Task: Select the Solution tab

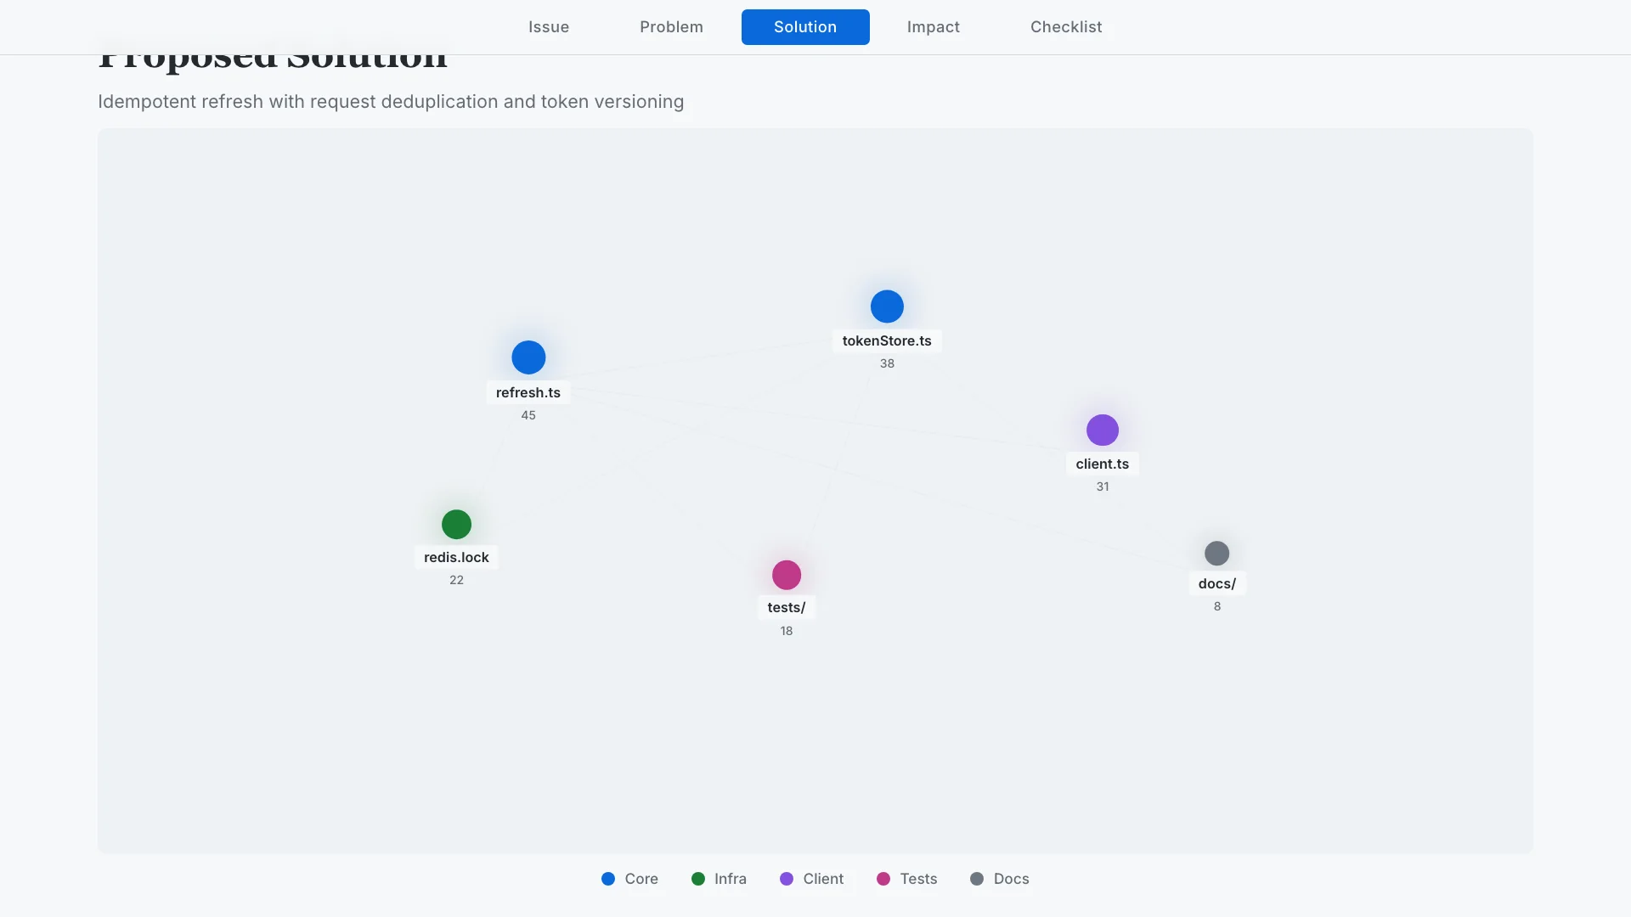Action: point(805,27)
